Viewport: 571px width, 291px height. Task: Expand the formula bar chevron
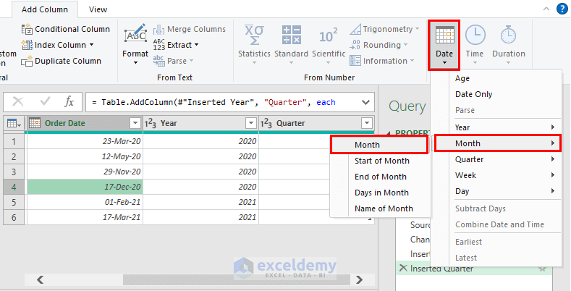tap(365, 102)
